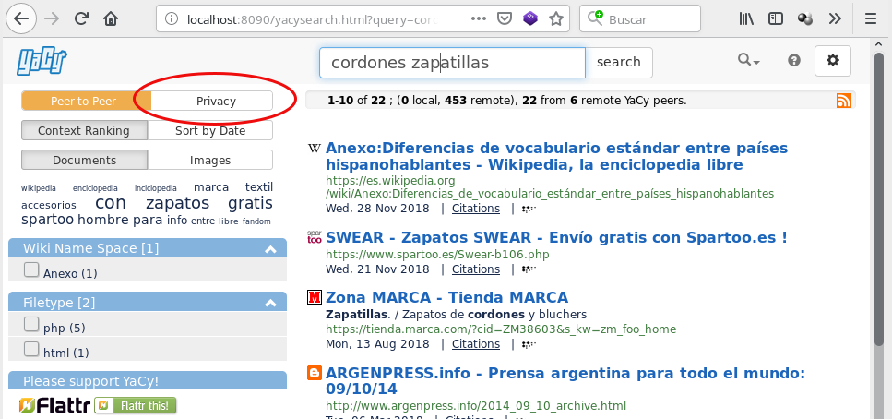The height and width of the screenshot is (419, 892).
Task: Tick the html (1) filetype checkbox
Action: click(31, 349)
